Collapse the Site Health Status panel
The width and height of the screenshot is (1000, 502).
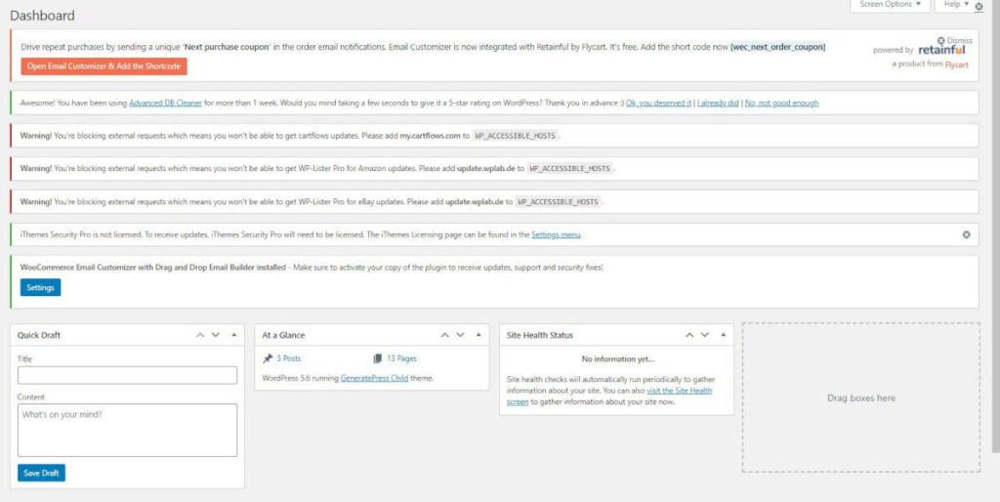[x=724, y=335]
